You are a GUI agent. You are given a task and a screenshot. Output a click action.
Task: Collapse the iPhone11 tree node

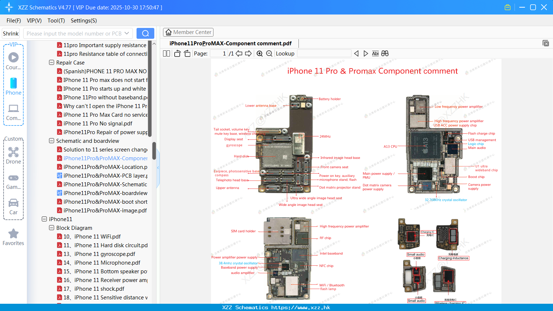tap(44, 219)
